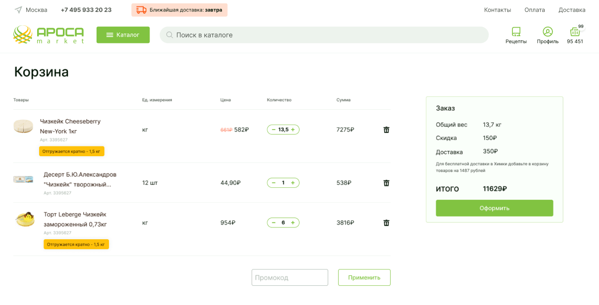Click the ИТОГО total 11629₽
The image size is (599, 305).
click(x=495, y=189)
